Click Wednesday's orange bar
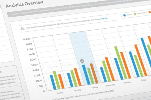 (110, 69)
